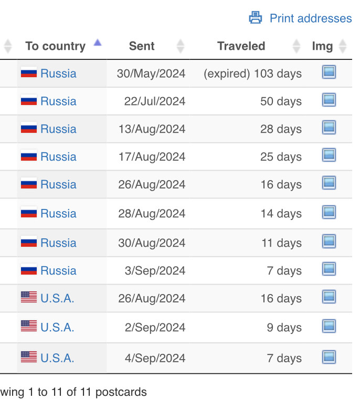Sort table by To country column
360x409 pixels.
(x=55, y=46)
